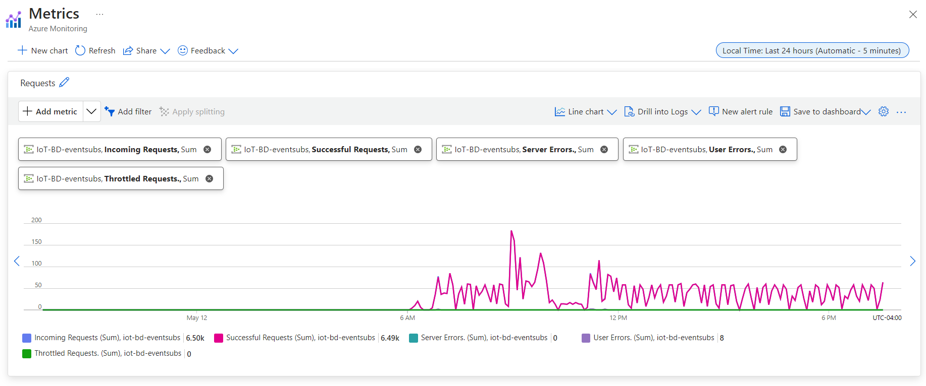The width and height of the screenshot is (926, 386).
Task: Click Incoming Requests legend label
Action: tap(107, 338)
